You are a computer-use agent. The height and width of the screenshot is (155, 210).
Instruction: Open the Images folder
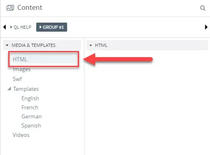click(22, 69)
